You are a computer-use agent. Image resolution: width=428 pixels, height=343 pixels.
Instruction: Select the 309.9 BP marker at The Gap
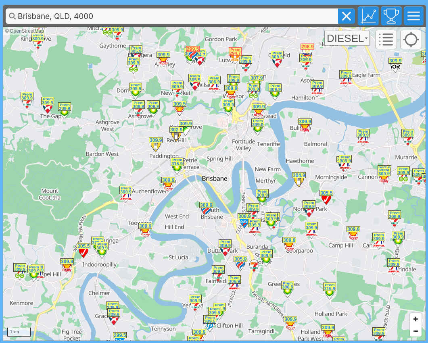point(65,110)
